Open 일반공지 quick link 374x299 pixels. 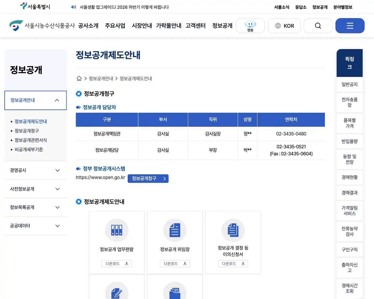click(350, 84)
